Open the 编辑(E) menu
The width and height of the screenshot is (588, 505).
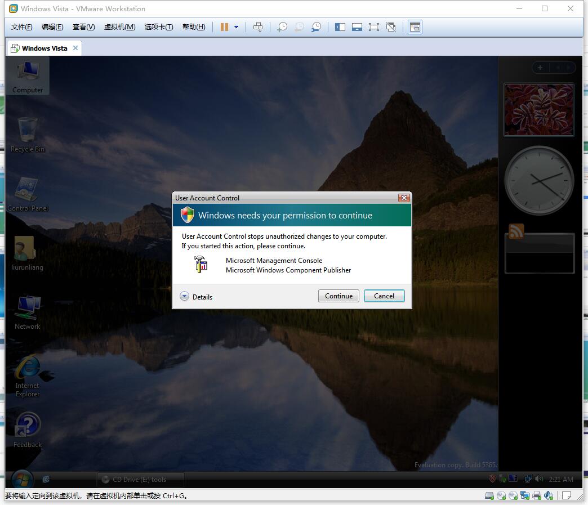(x=52, y=27)
